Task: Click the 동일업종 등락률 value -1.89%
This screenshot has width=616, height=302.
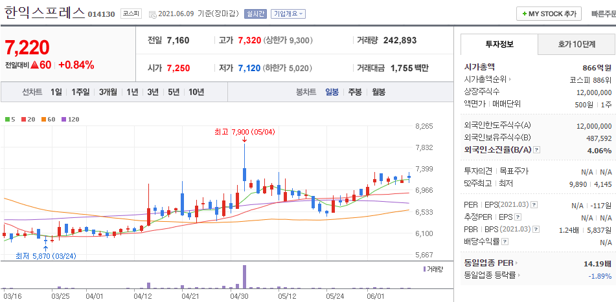Action: pos(600,276)
